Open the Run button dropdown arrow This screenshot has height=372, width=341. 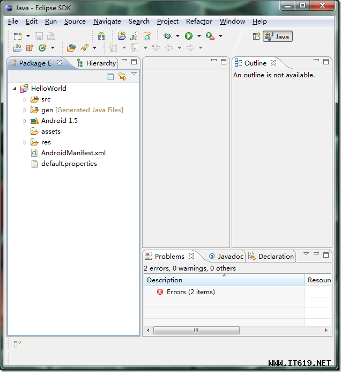click(x=199, y=36)
